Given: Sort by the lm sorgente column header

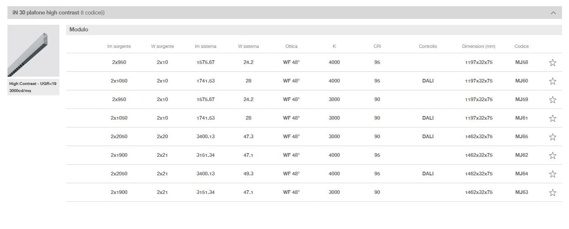Looking at the screenshot, I should pyautogui.click(x=119, y=46).
